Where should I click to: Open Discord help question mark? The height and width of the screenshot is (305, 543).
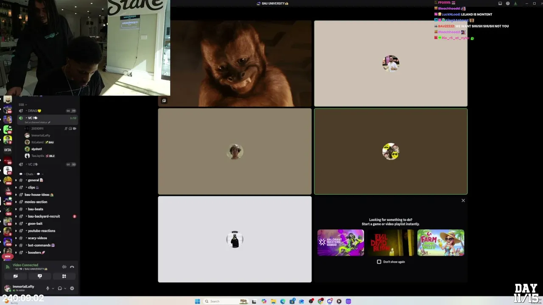click(508, 3)
